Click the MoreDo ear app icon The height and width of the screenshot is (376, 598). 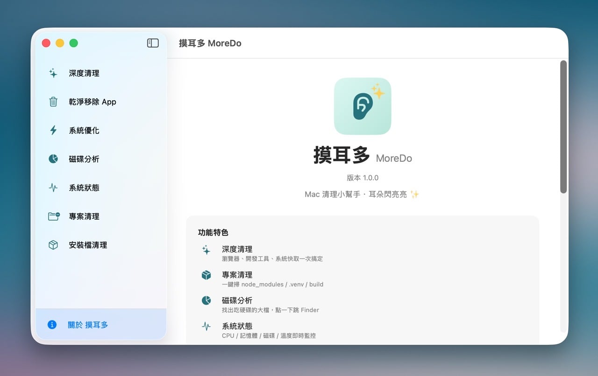pos(363,106)
